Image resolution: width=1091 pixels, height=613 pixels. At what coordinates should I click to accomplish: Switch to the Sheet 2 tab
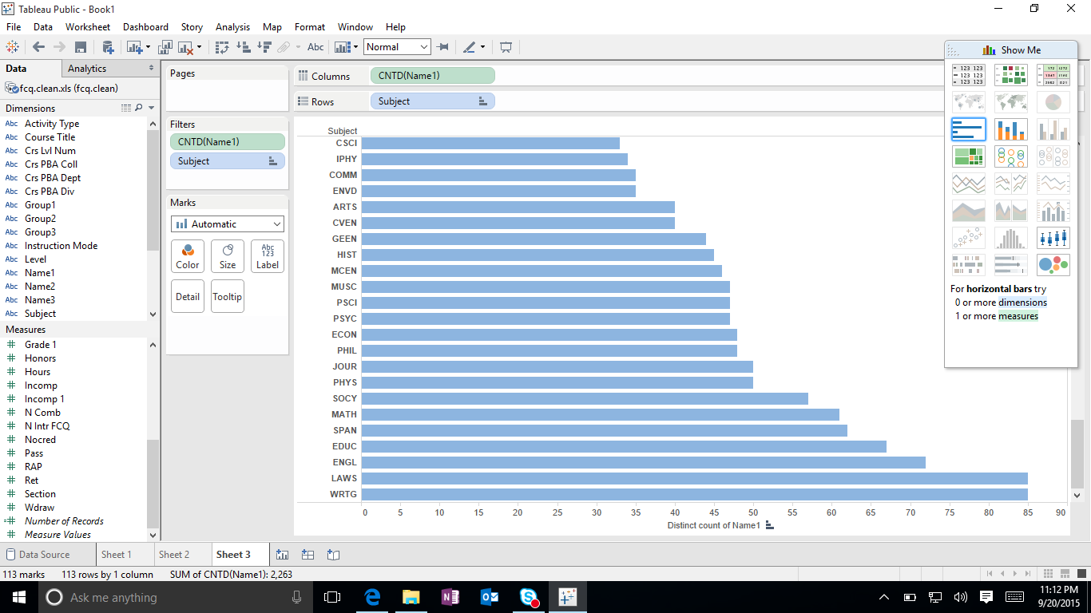coord(174,554)
